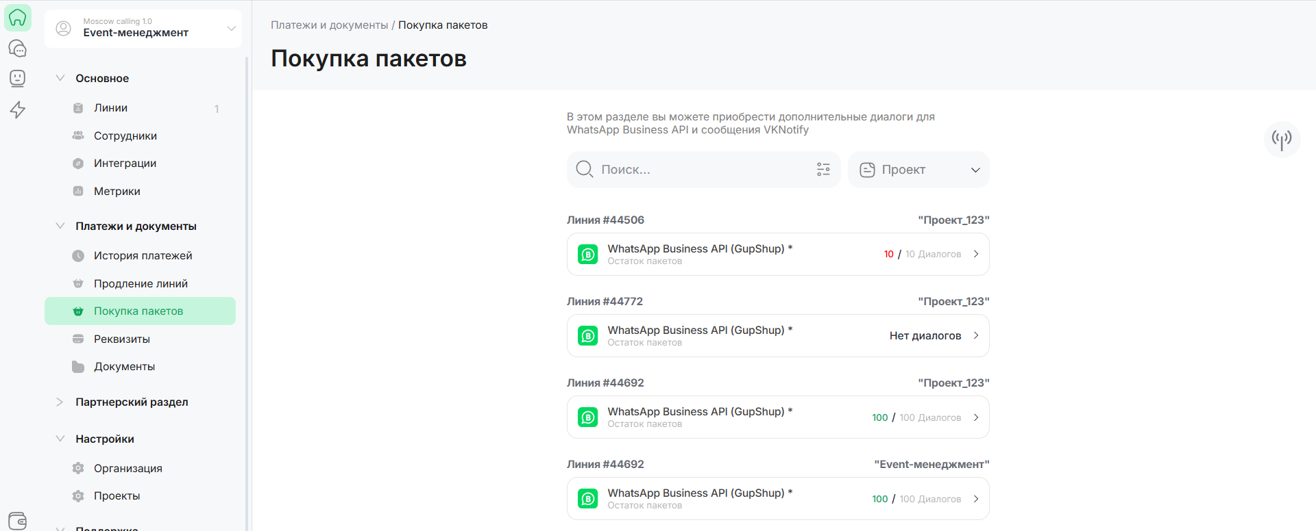Click Платежи и документы breadcrumb link
1316x531 pixels.
click(x=329, y=25)
